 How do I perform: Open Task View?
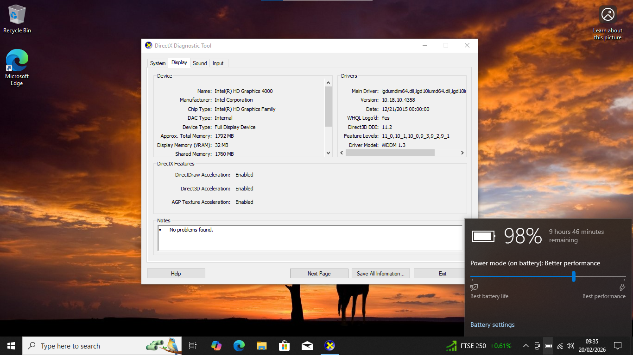192,345
